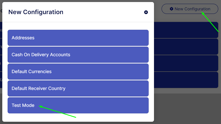Click the New Configuration dialog heading

(36, 12)
